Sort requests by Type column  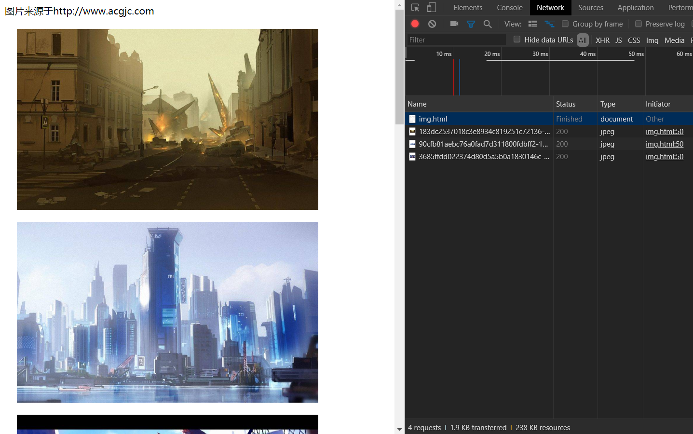click(x=620, y=104)
